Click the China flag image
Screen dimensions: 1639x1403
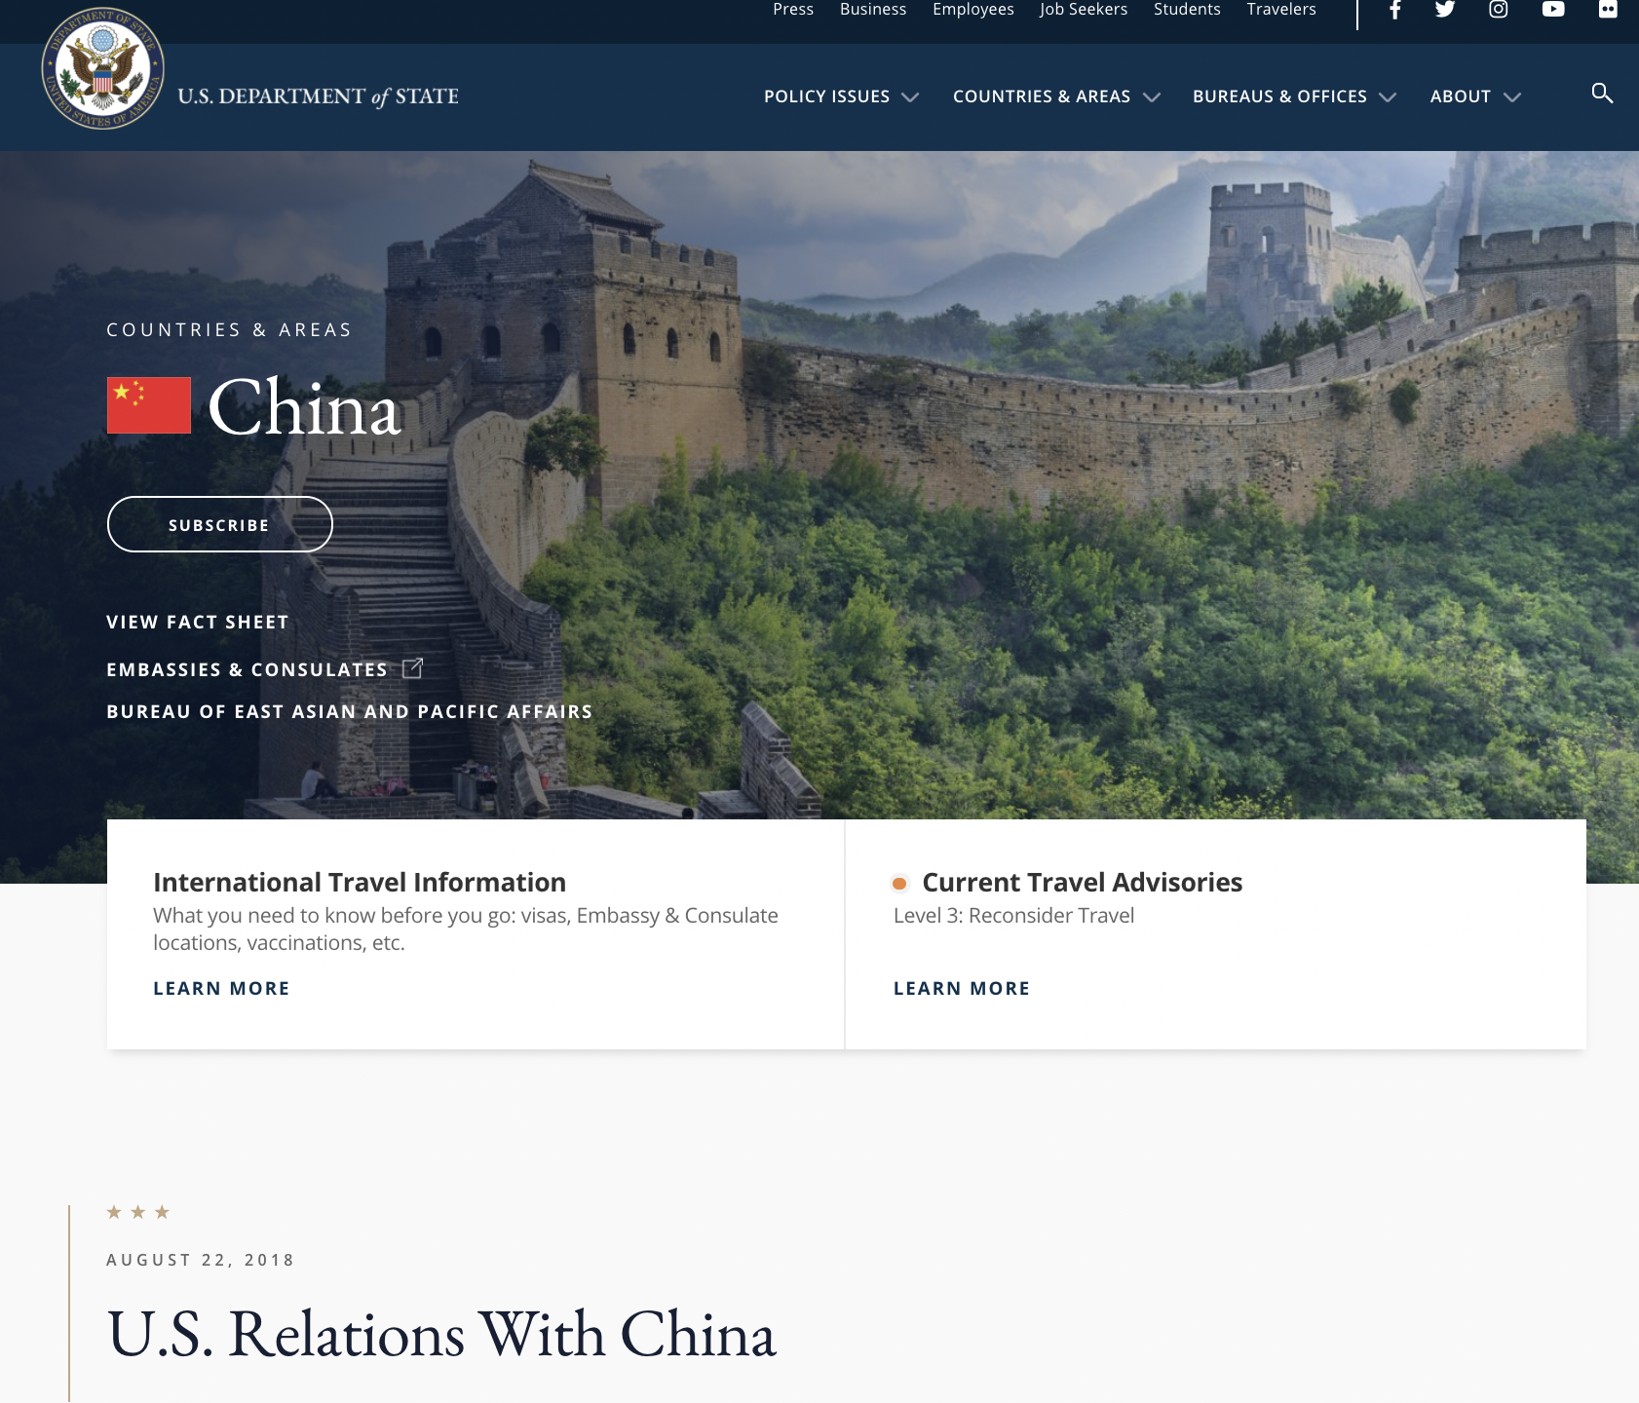(149, 405)
